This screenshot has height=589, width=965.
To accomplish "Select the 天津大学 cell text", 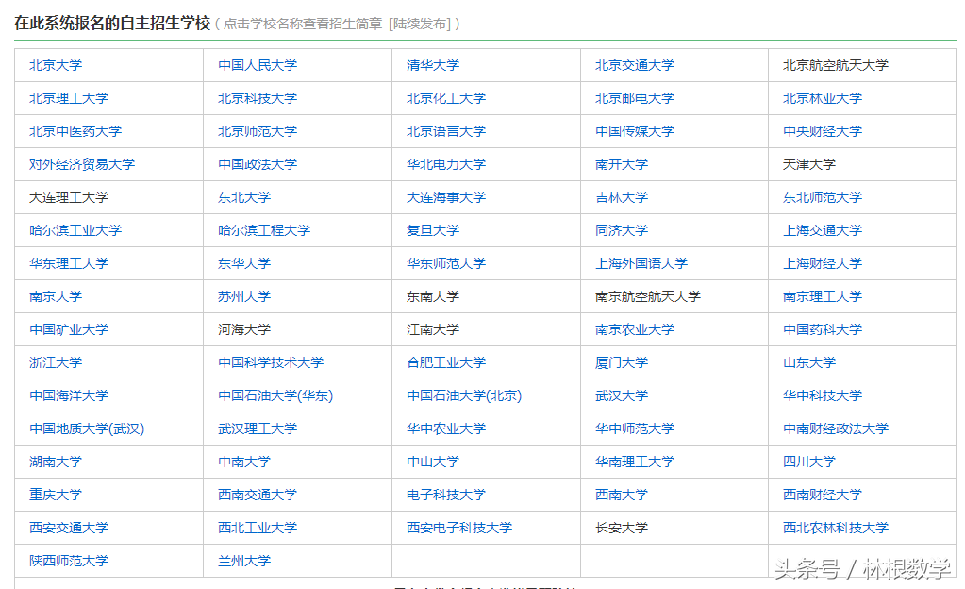I will (x=809, y=164).
